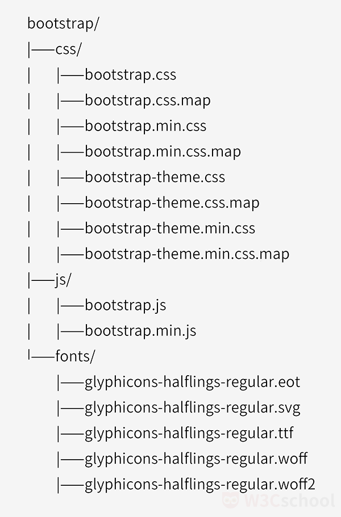
Task: Expand the css/ folder
Action: point(68,49)
